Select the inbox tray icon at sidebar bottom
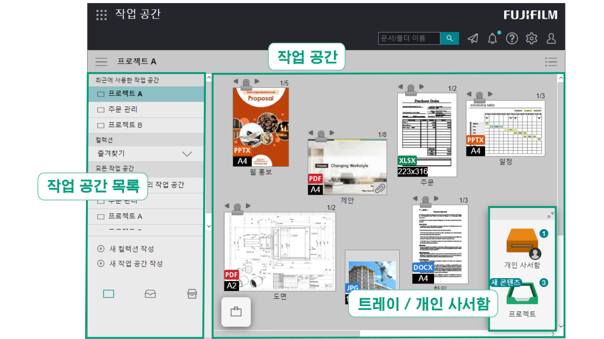The height and width of the screenshot is (339, 604). 150,294
